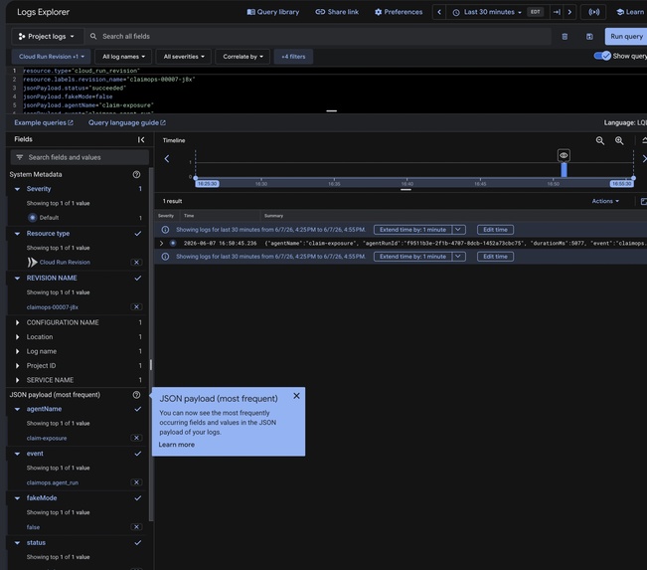
Task: Click the +4 filters chip
Action: pos(293,57)
